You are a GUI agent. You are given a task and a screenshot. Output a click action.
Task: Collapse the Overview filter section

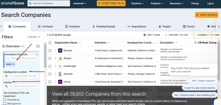[x=38, y=46]
